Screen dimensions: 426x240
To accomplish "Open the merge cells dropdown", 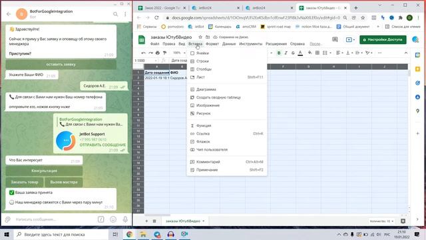I will click(x=326, y=53).
